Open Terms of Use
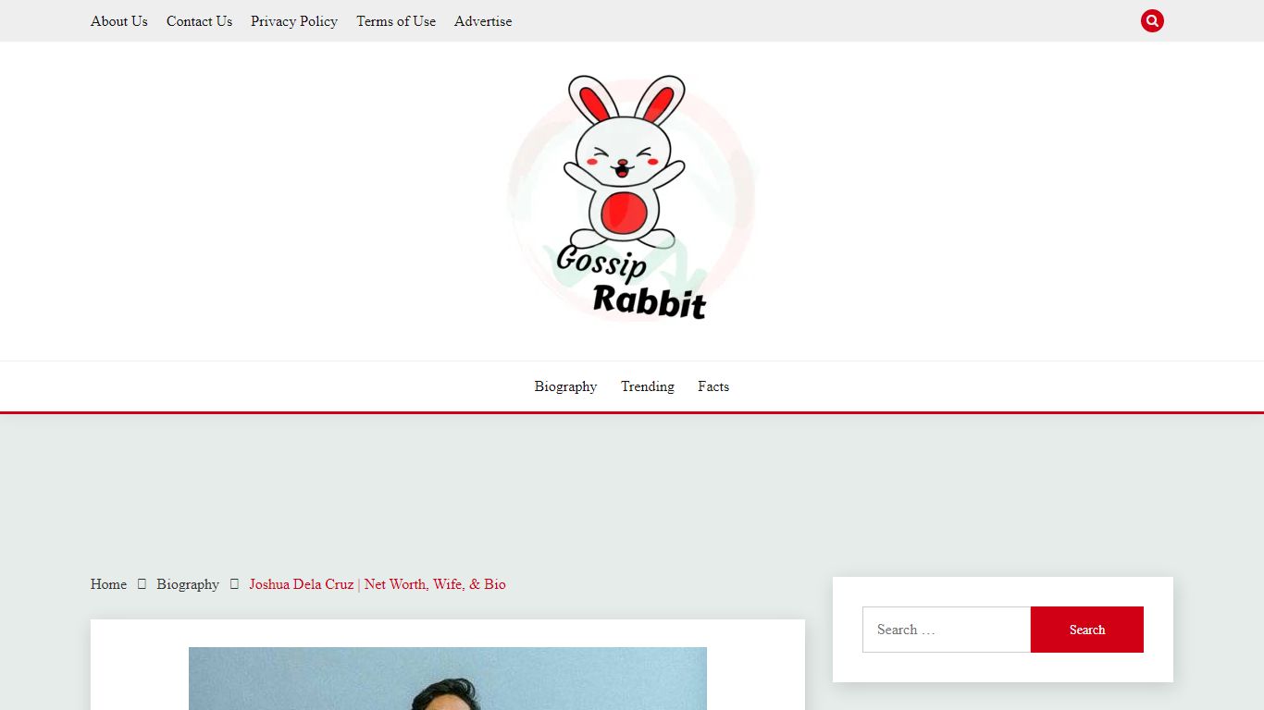The image size is (1264, 710). pos(396,20)
